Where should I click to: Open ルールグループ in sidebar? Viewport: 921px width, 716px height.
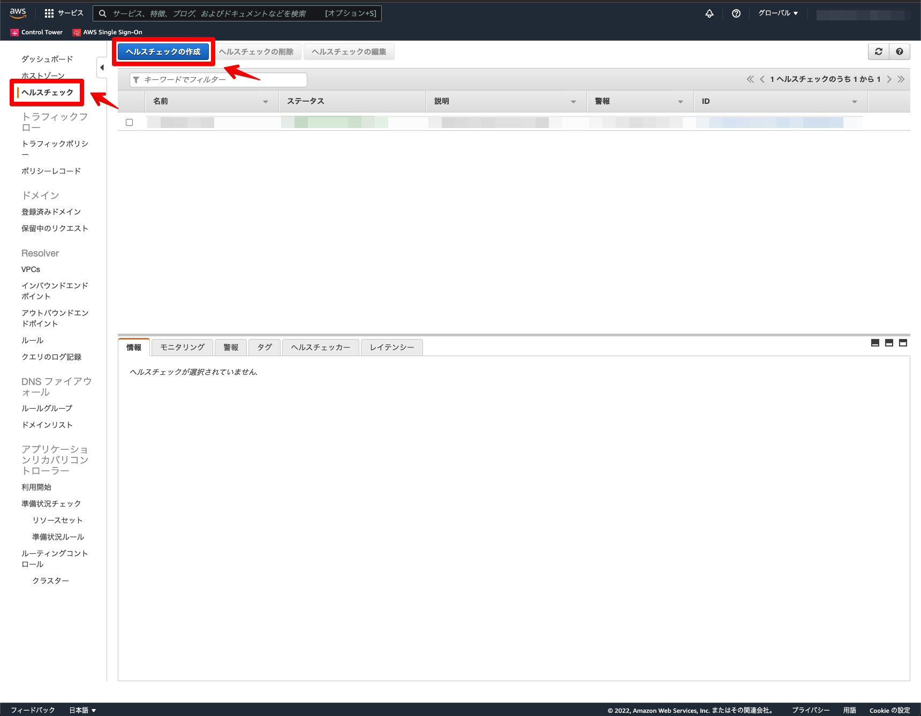pos(47,408)
